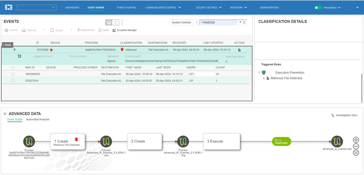Select the device view icon in Events header
This screenshot has height=175, width=364.
[x=109, y=22]
